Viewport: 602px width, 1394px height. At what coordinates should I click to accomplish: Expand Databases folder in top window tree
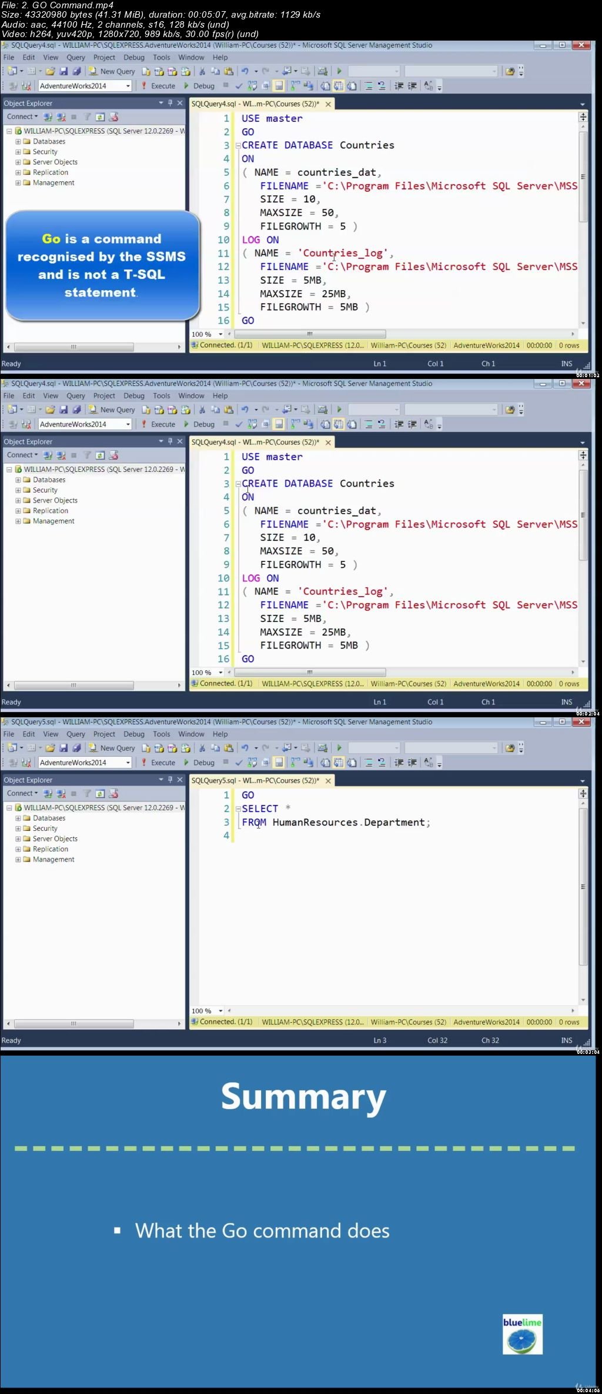pos(18,141)
